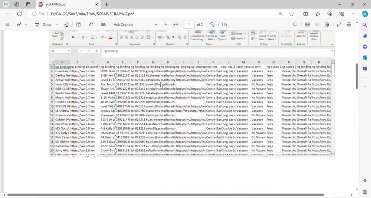Open Copilot from the top-right corner
Screen dimensions: 371x198
click(x=365, y=14)
